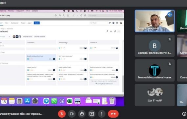This screenshot has height=119, width=187.
Task: Open the 'Ще 11 осіб' participants tile
Action: (155, 95)
